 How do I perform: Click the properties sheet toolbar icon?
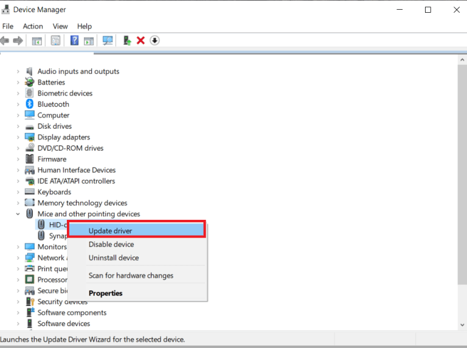[55, 41]
